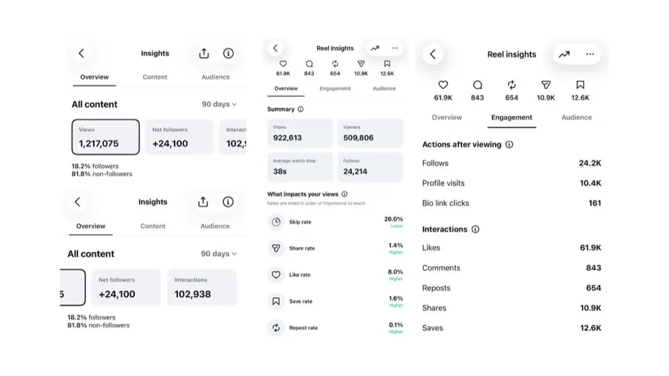Viewport: 669px width, 376px height.
Task: Tap the large heart icon above 61.9K in the right panel
Action: (444, 85)
